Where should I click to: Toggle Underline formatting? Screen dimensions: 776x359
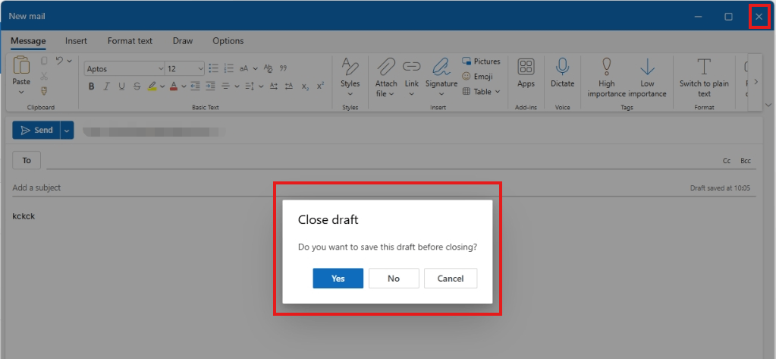121,87
